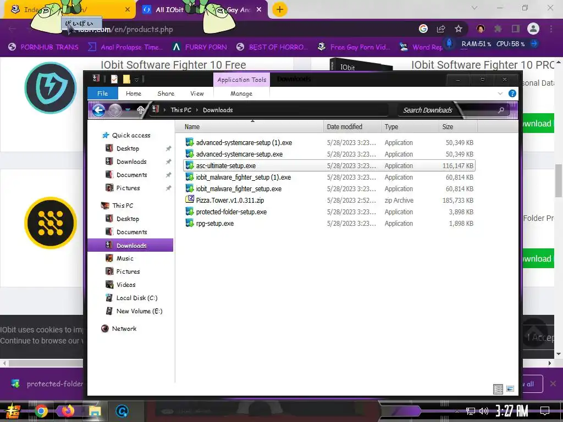Sort by Name column header
The height and width of the screenshot is (422, 563).
tap(250, 127)
